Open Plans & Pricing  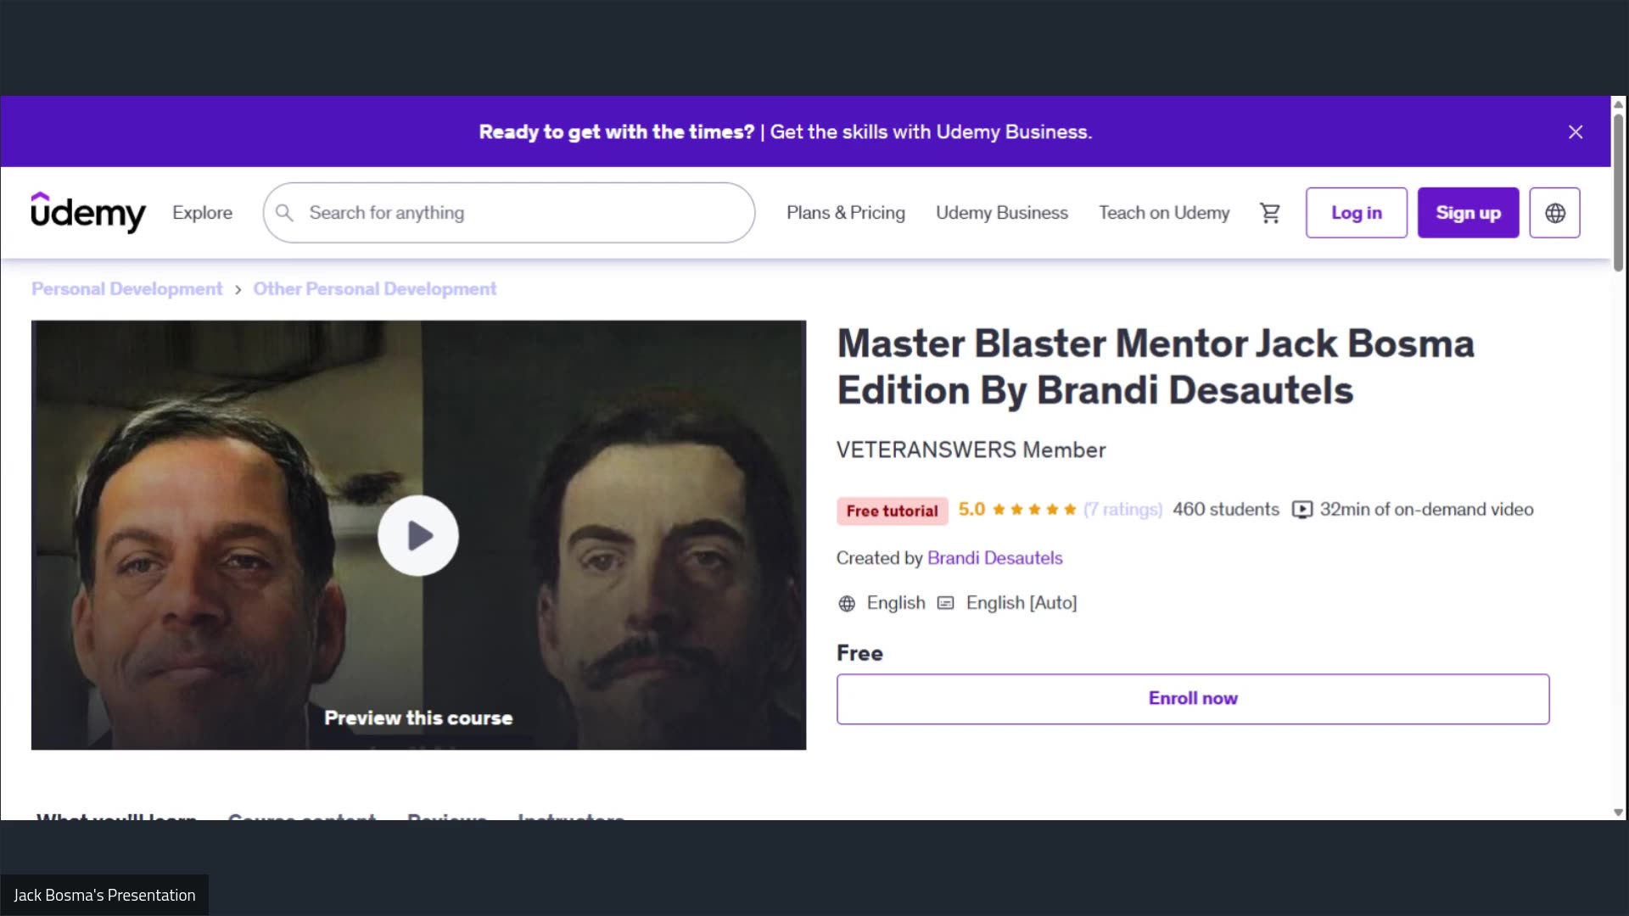tap(845, 213)
